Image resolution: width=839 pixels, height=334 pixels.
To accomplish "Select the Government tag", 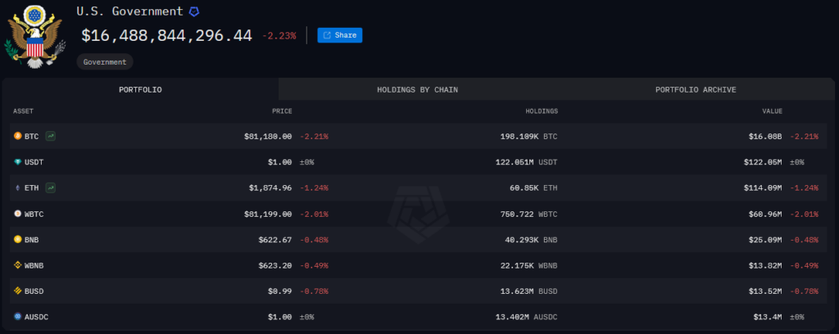I will tap(105, 62).
